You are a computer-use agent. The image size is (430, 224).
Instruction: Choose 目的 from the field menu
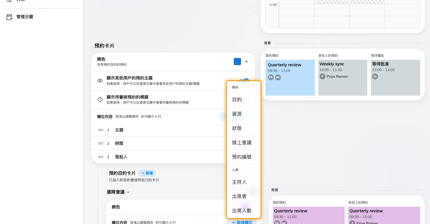tap(244, 99)
